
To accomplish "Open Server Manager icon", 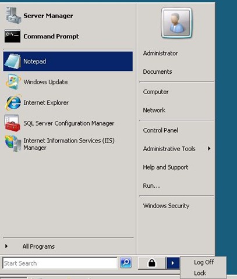I will click(x=13, y=16).
